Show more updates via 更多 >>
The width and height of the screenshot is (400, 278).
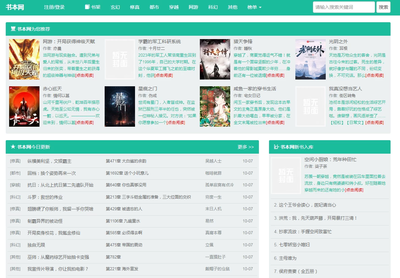pos(245,147)
